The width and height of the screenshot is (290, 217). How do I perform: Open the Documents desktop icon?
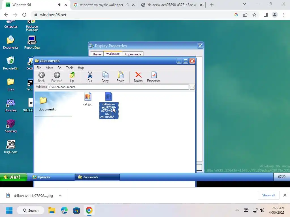click(11, 42)
